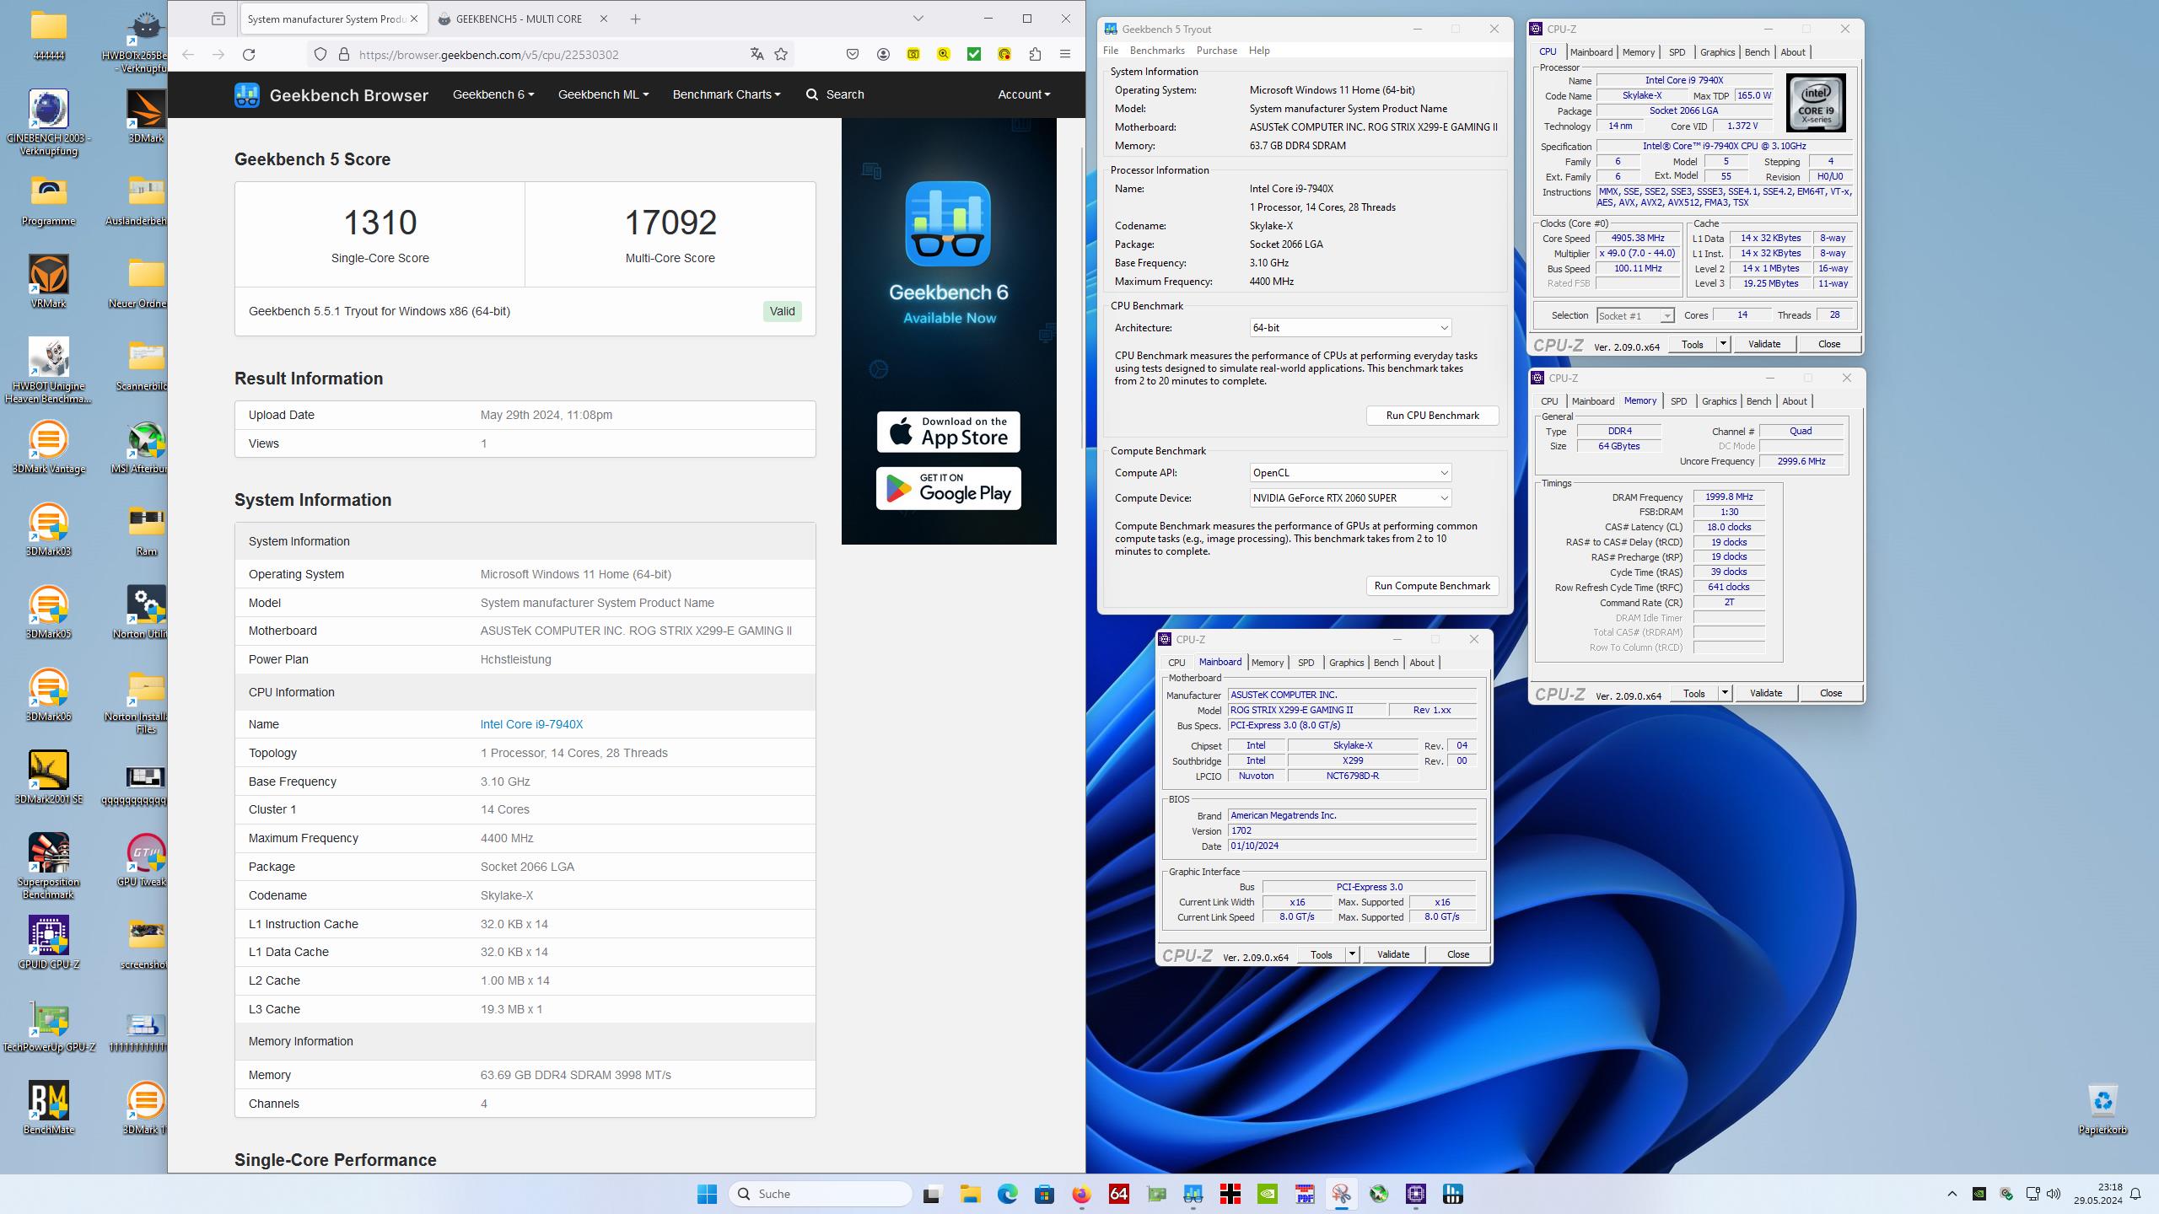Switch to GEEKBENCH5 - MULTI CORE browser tab
This screenshot has width=2159, height=1214.
point(519,19)
